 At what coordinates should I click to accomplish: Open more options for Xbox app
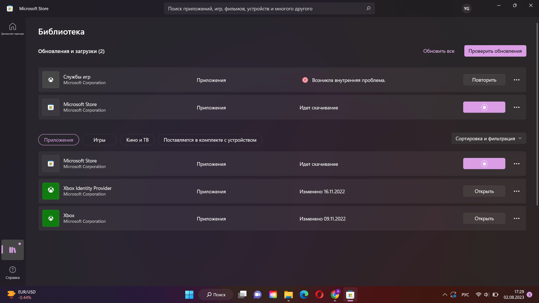[517, 219]
